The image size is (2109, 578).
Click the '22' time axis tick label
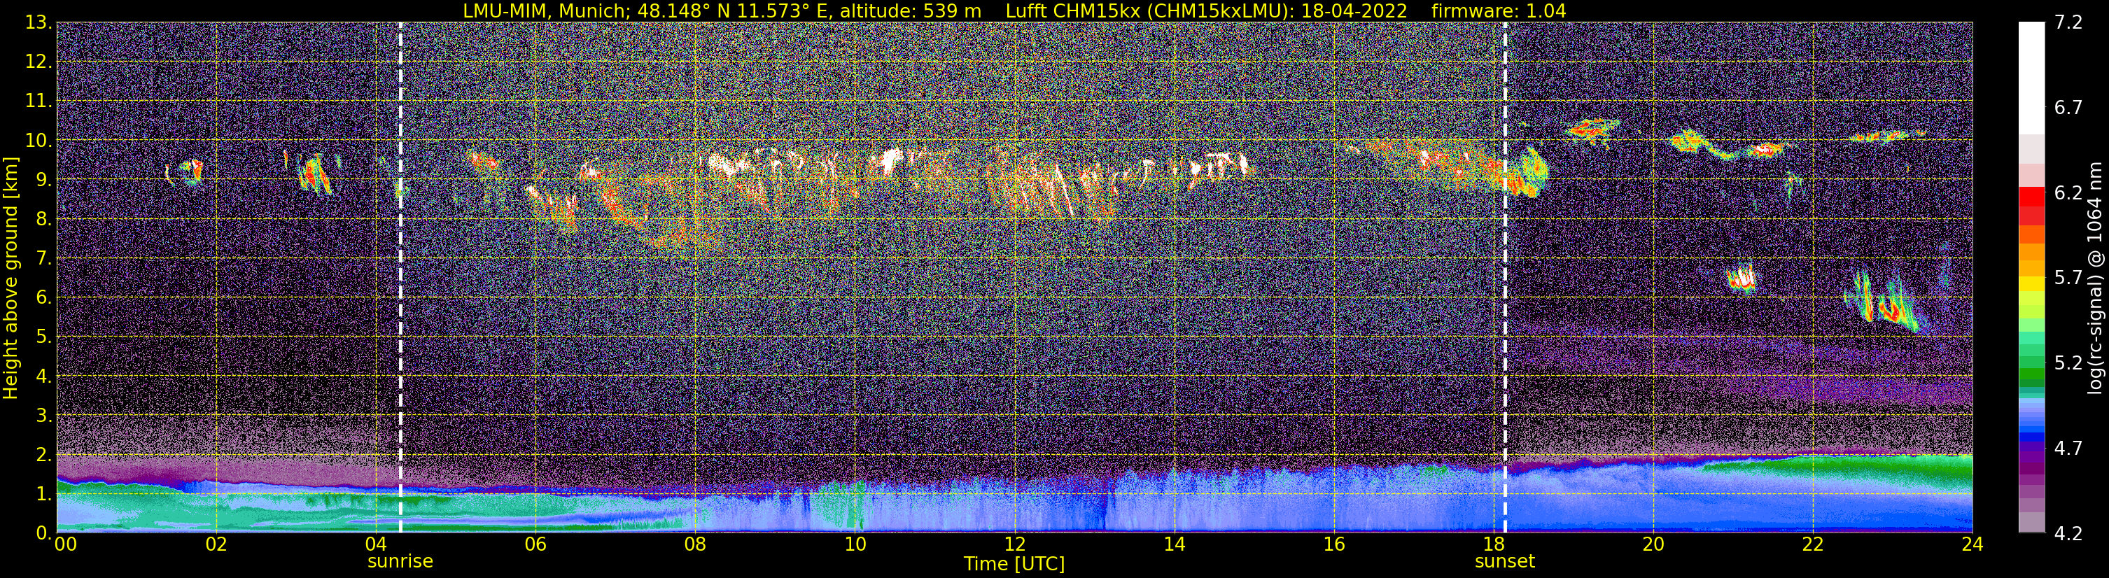(x=1813, y=544)
